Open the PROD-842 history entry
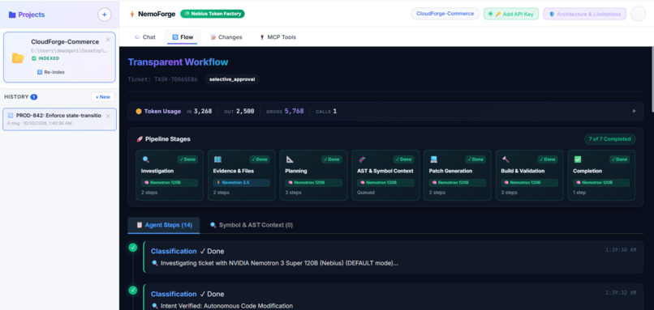 tap(60, 119)
